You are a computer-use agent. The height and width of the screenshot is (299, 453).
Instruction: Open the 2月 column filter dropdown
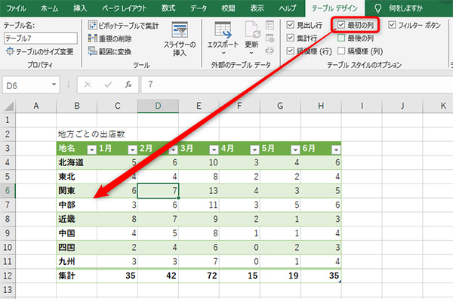[x=173, y=149]
